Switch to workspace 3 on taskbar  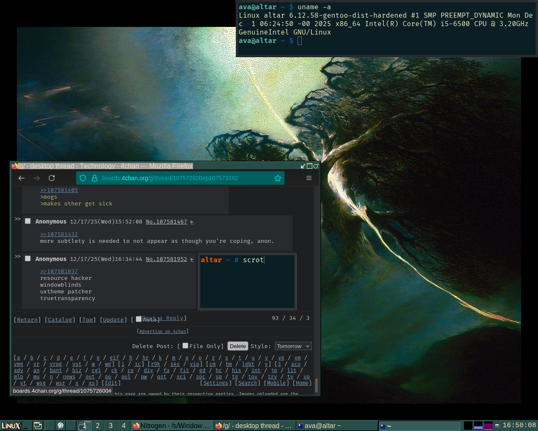coord(111,426)
